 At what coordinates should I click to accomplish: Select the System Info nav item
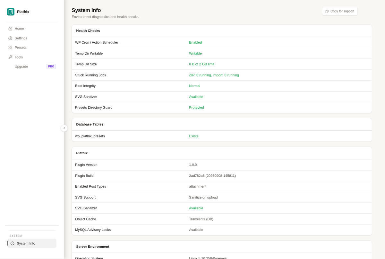pos(32,243)
